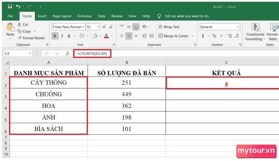Toggle Bold formatting
The width and height of the screenshot is (279, 161).
[x=55, y=36]
